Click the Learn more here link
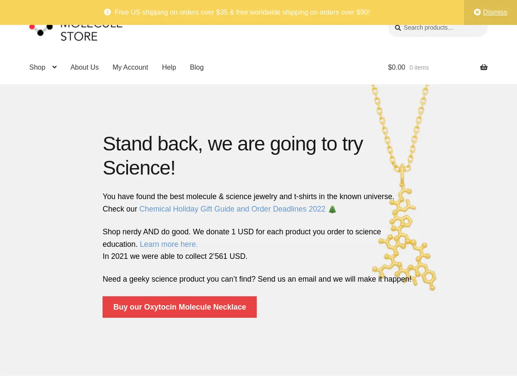Screen dimensions: 517x387 (168, 244)
